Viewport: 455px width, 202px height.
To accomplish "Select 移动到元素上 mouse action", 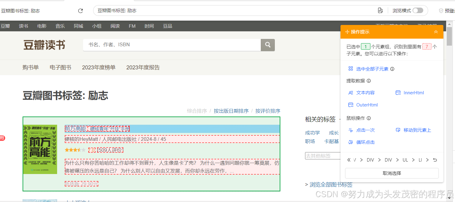I will 413,130.
